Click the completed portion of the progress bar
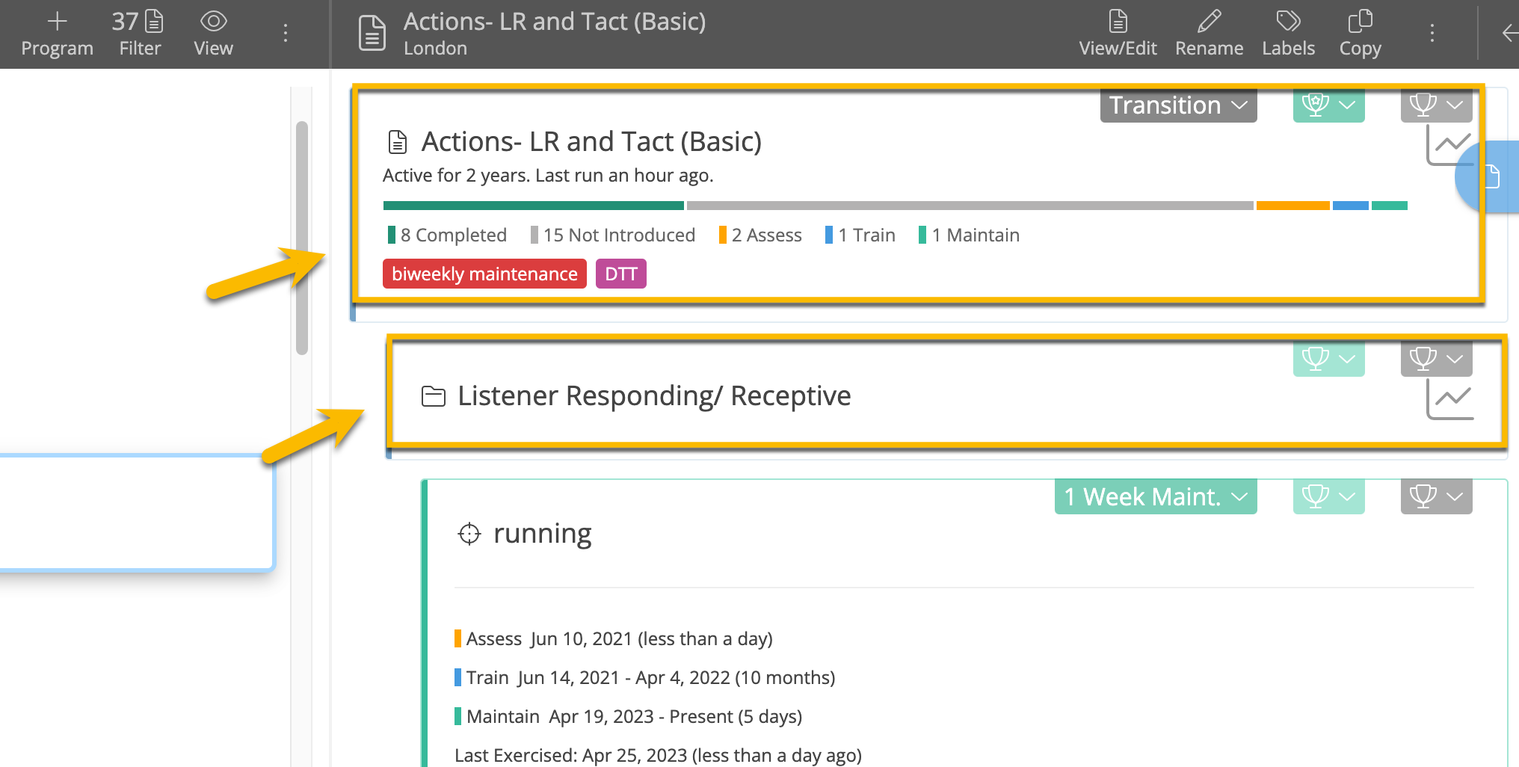The width and height of the screenshot is (1519, 767). (533, 205)
